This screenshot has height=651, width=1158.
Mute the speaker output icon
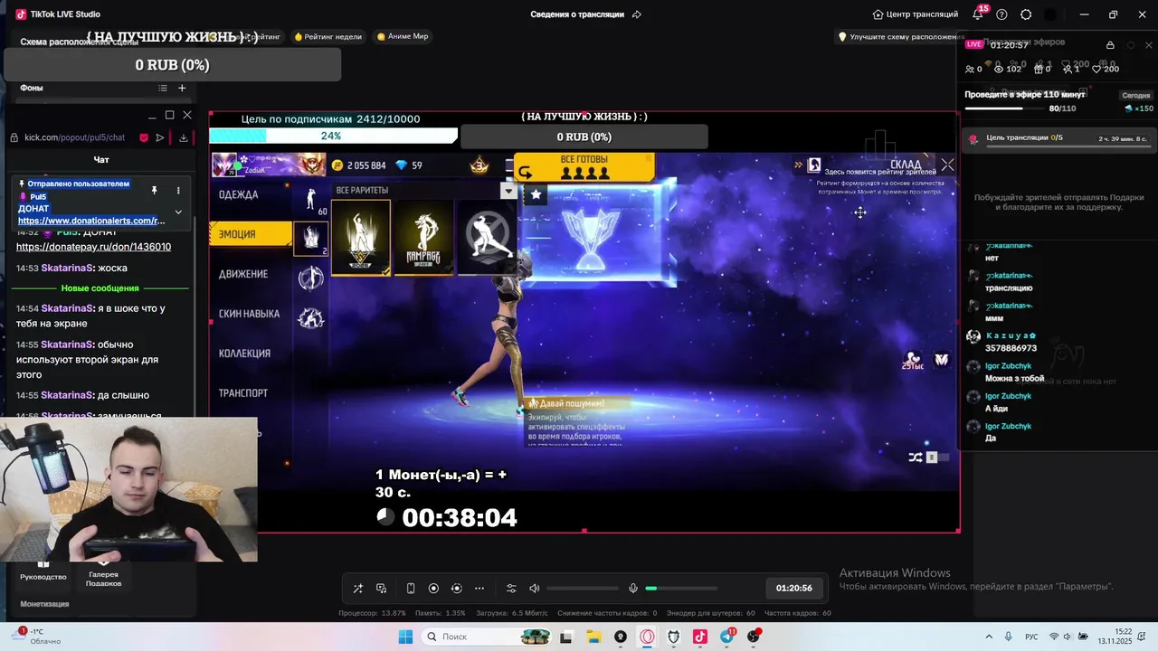534,589
